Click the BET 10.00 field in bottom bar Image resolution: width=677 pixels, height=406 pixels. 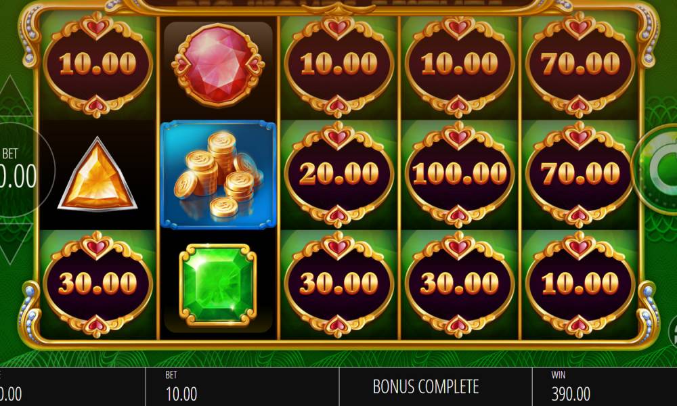point(242,386)
